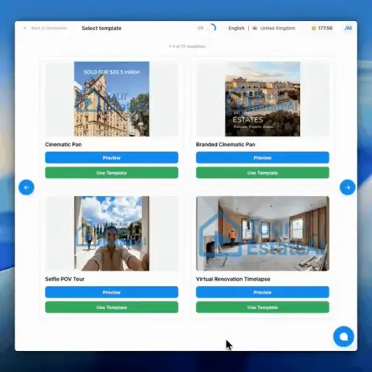
Task: Click the coin icon next to credits
Action: [314, 28]
